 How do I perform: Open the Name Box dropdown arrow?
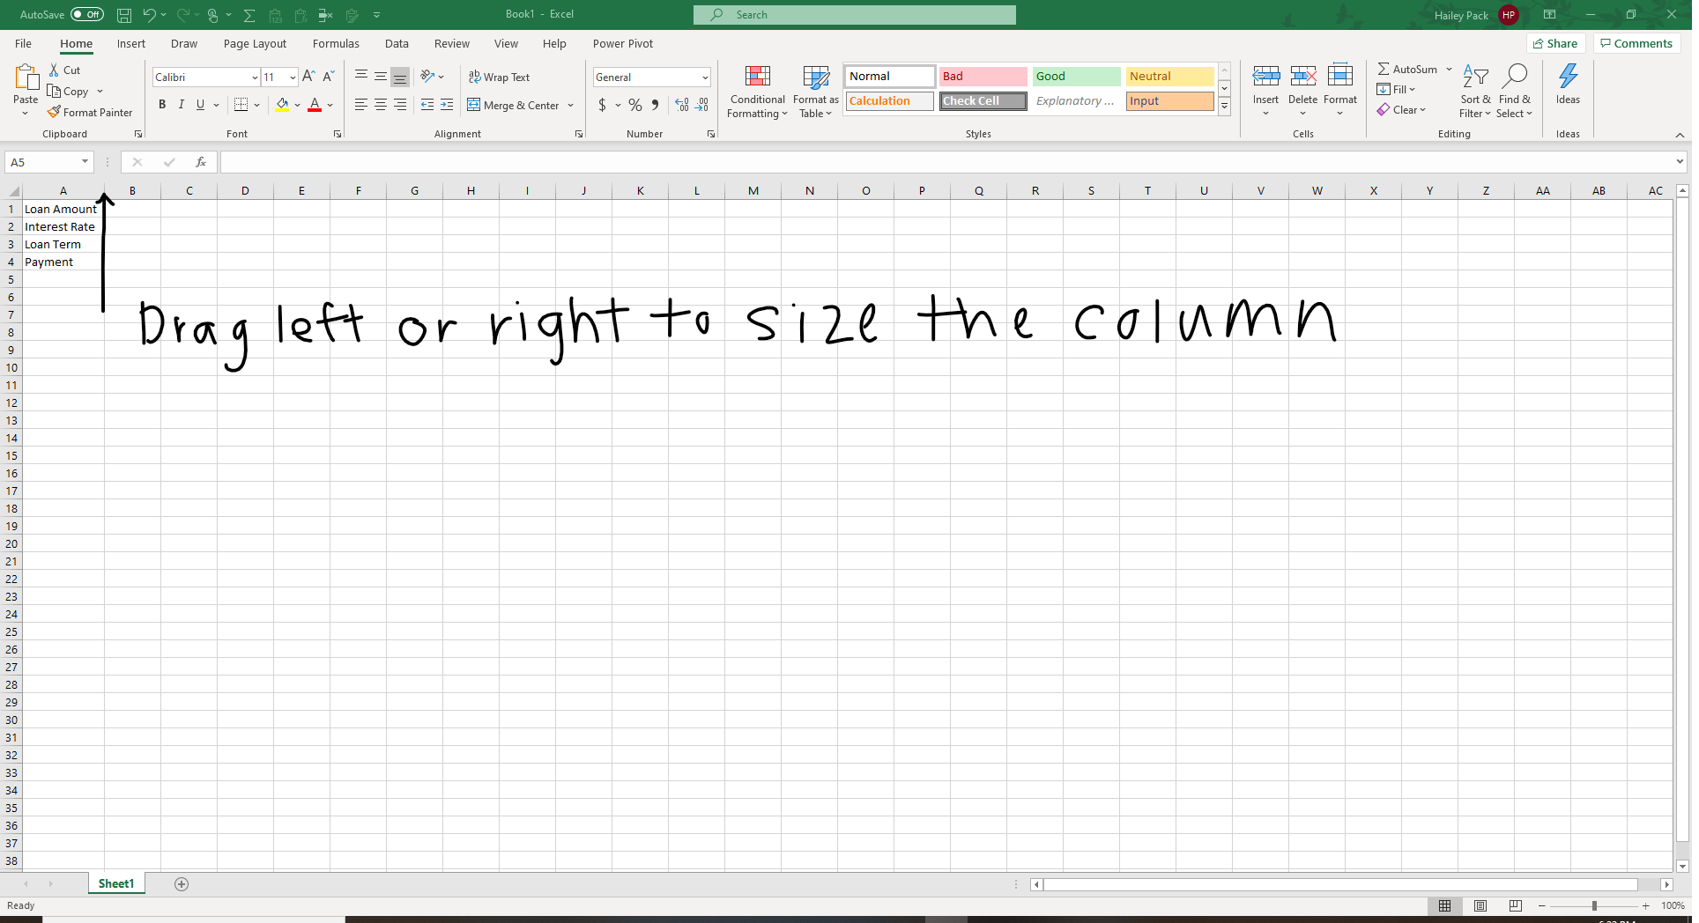point(85,162)
